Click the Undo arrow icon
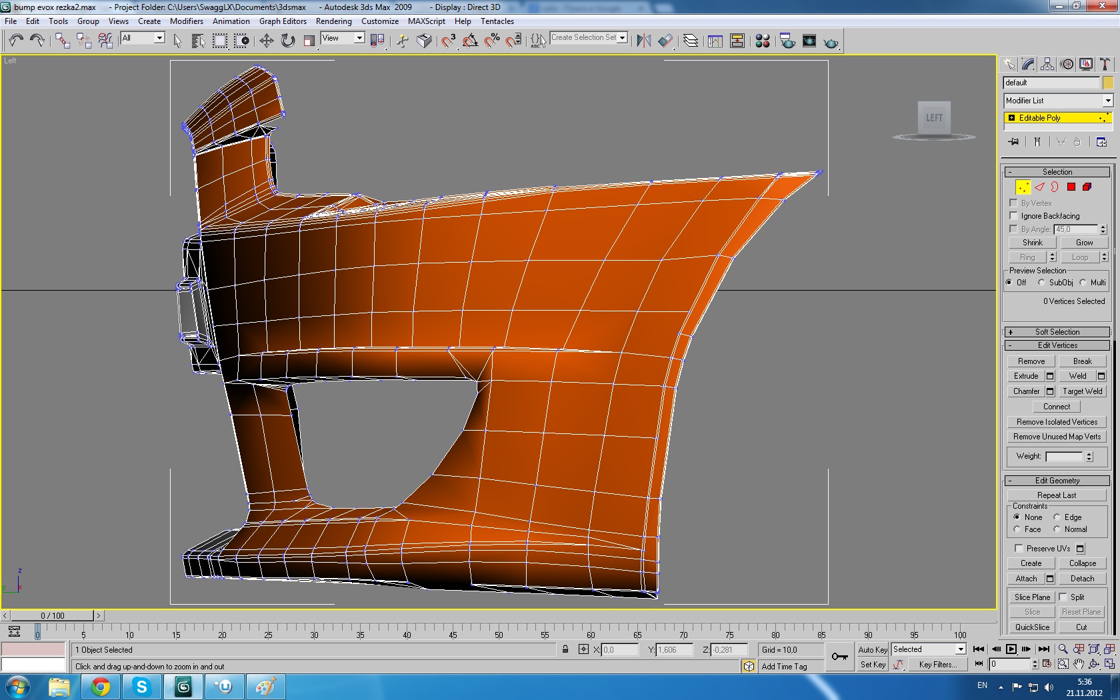 click(16, 41)
